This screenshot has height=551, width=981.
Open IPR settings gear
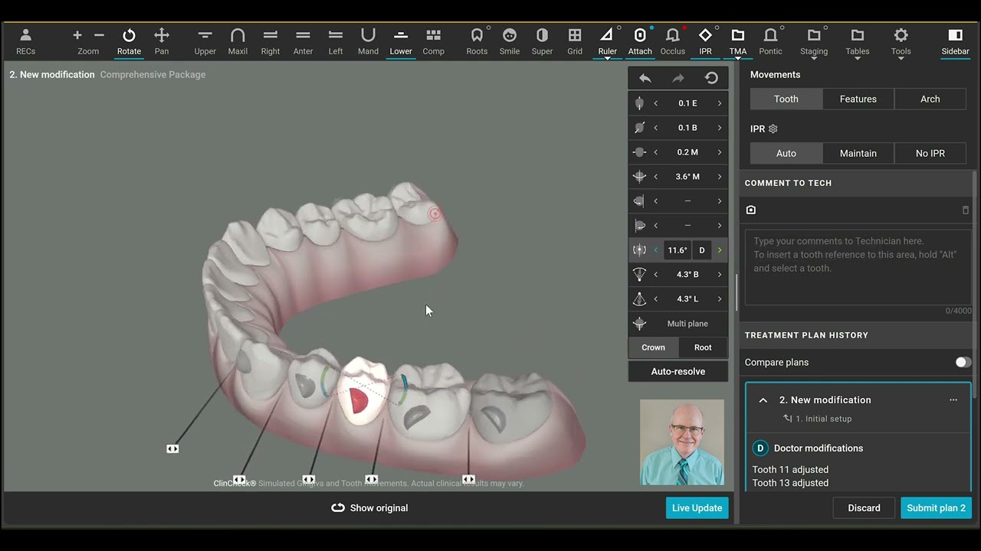[x=773, y=129]
